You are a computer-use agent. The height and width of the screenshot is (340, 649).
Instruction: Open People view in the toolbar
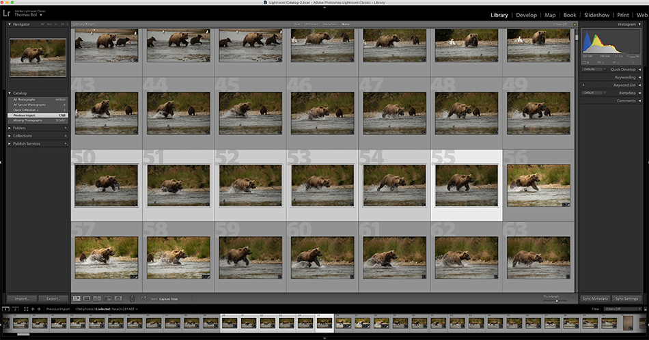pos(118,298)
